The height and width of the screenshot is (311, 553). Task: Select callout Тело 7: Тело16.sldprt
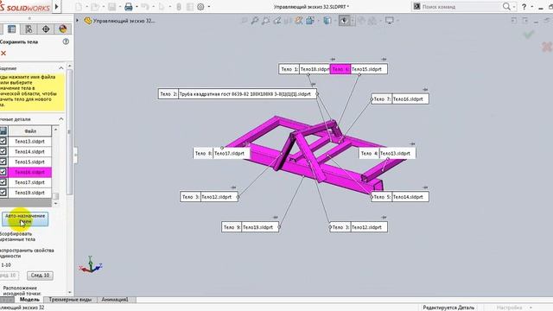[x=400, y=99]
